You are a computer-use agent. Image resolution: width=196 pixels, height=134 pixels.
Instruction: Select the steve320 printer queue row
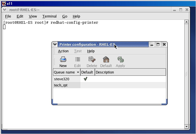[110, 79]
